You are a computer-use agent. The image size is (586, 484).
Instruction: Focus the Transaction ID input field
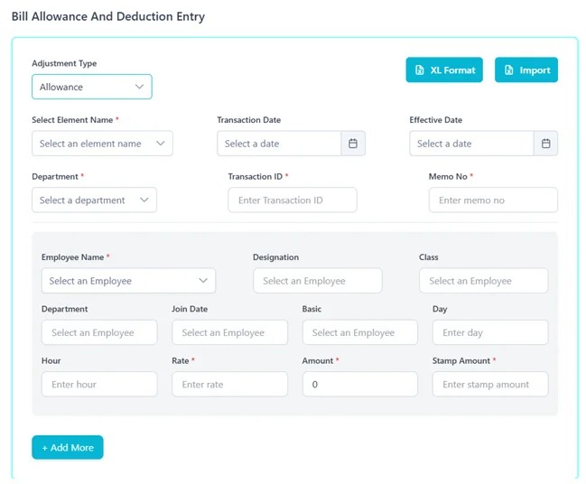[x=292, y=200]
